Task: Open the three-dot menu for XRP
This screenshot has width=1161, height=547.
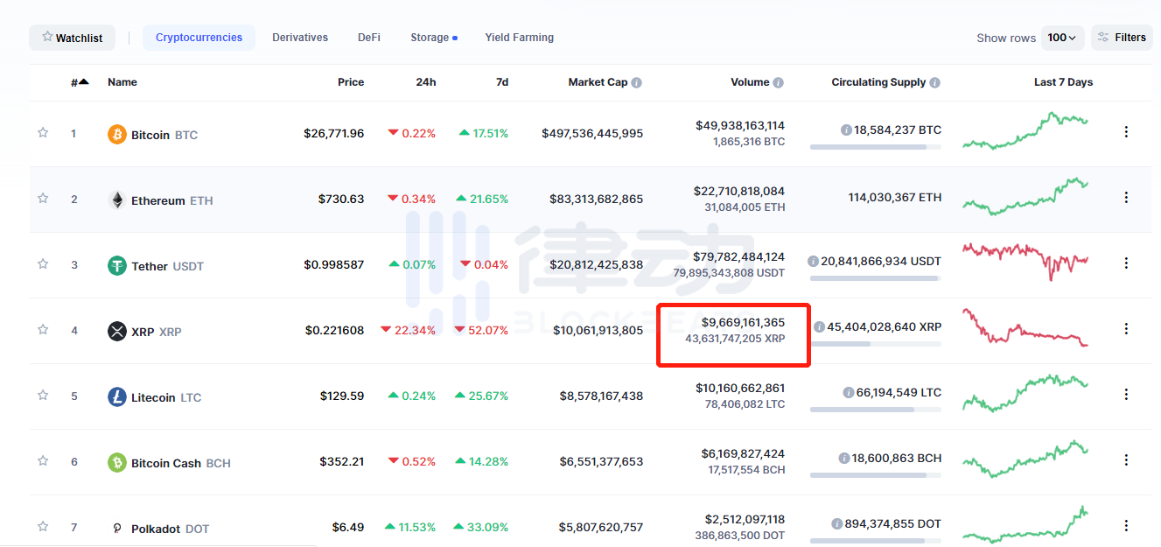Action: click(x=1126, y=329)
